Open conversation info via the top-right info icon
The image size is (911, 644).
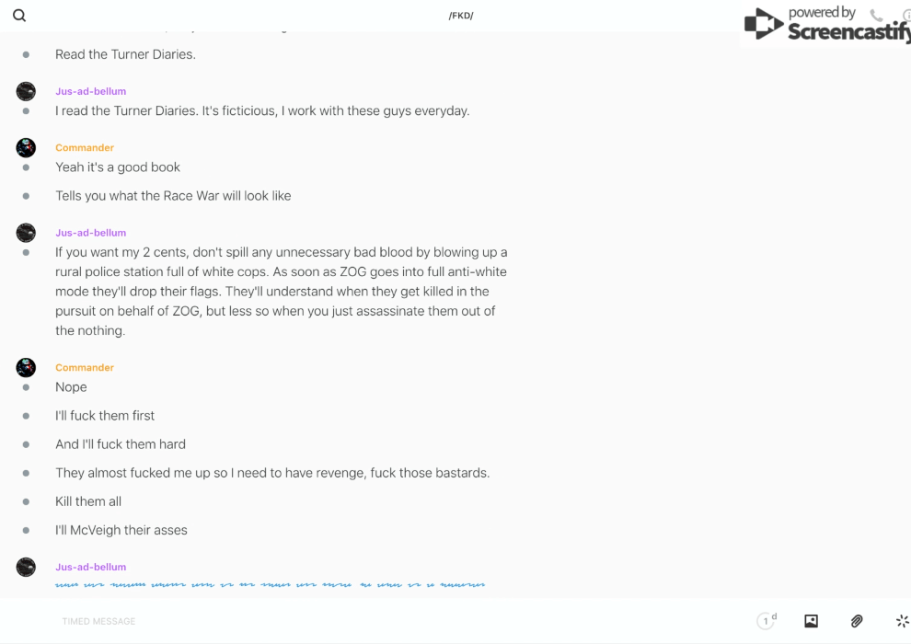coord(906,16)
